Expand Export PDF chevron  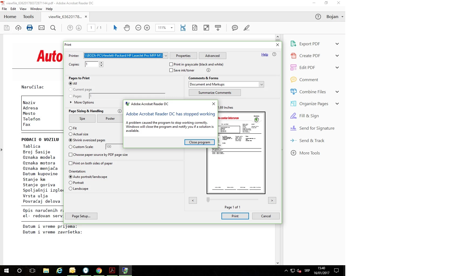click(x=337, y=44)
